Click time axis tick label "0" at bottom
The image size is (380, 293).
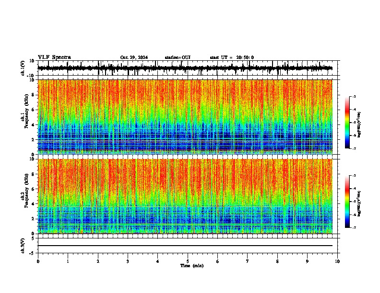click(38, 261)
